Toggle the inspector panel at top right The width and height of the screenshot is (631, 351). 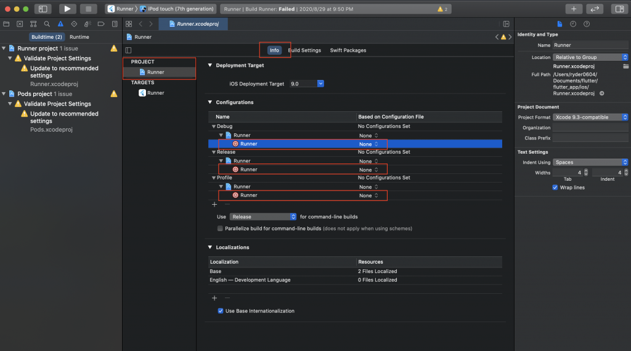click(x=619, y=9)
